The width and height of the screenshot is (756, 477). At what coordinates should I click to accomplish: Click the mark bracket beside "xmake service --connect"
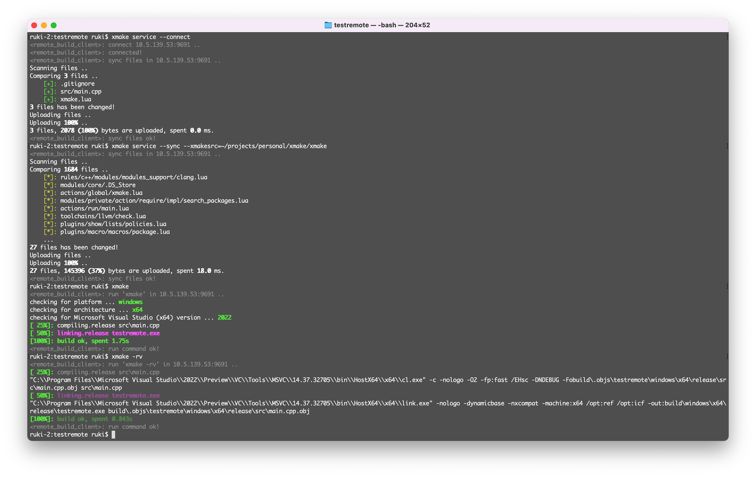point(727,37)
